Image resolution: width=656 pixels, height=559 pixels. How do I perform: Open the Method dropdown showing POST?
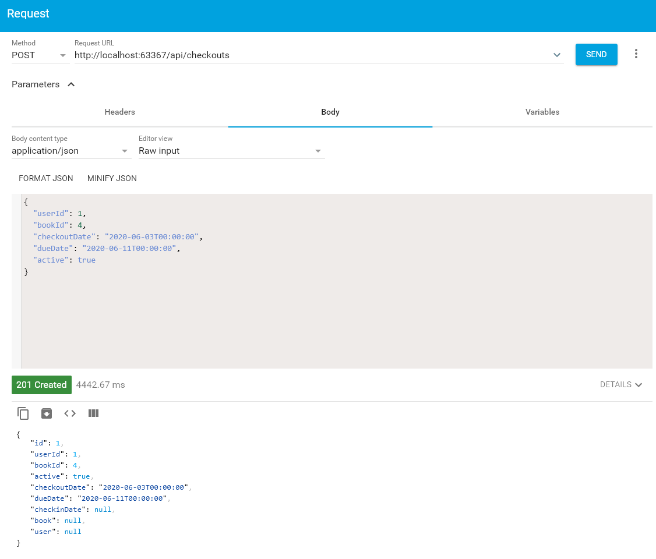pos(39,55)
